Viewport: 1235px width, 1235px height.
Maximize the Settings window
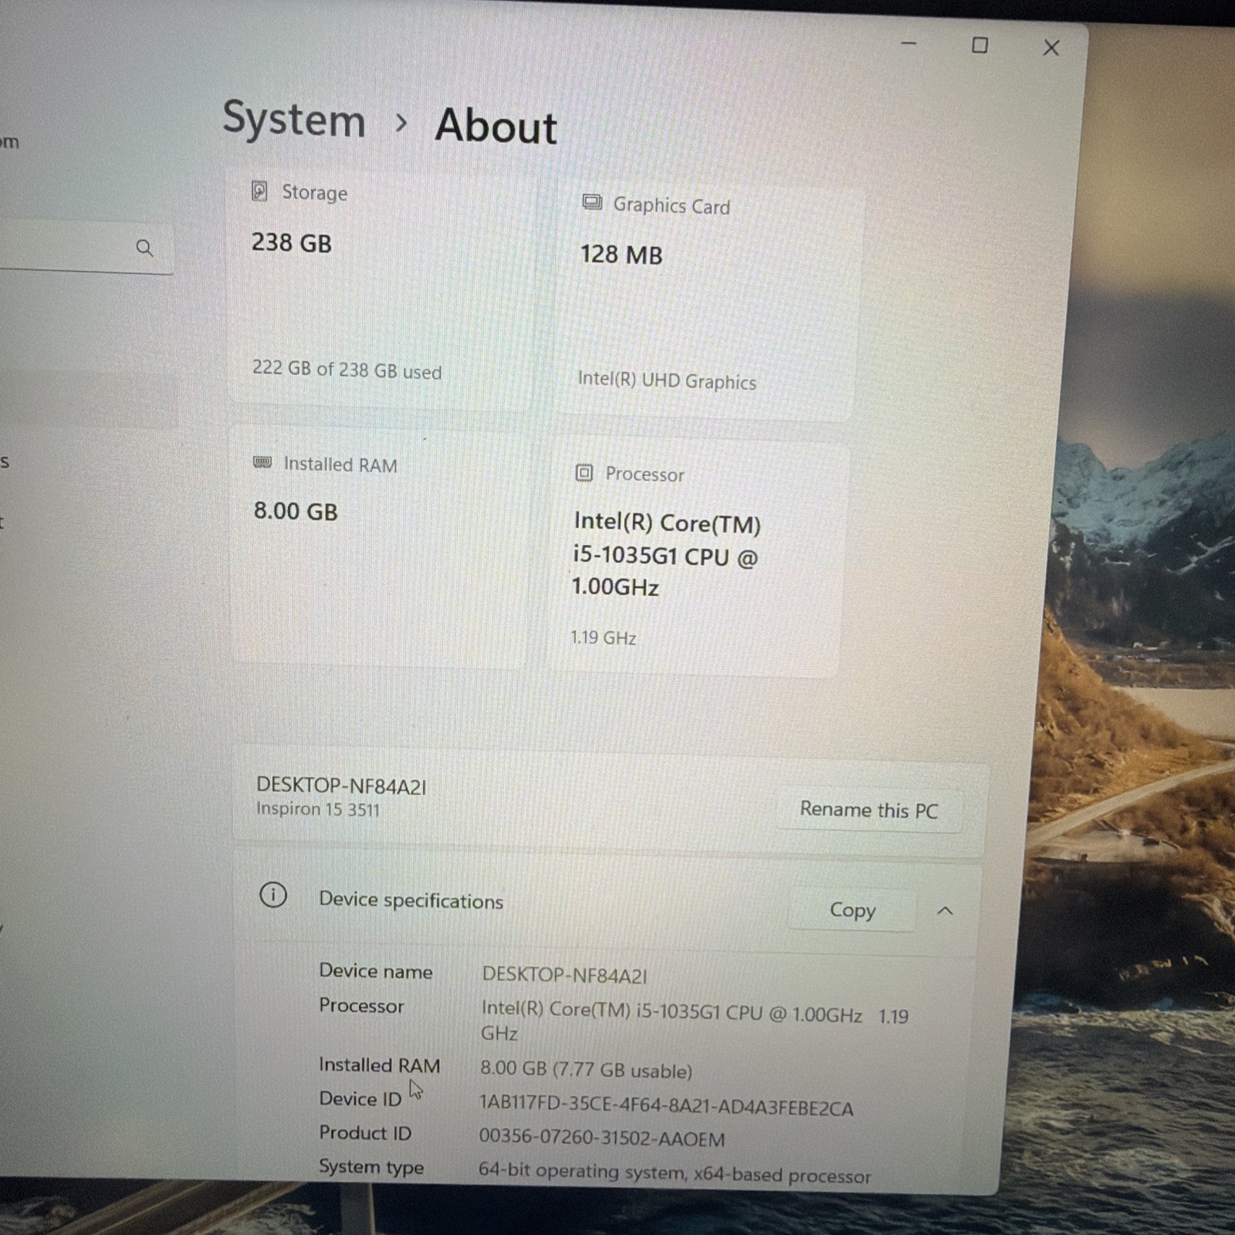980,46
